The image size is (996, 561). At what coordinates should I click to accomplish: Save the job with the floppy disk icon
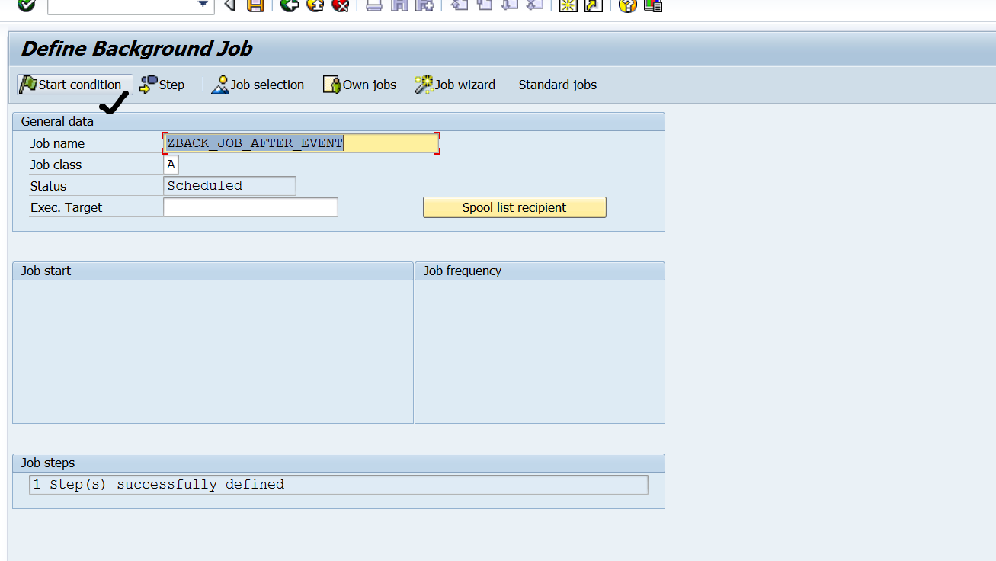tap(255, 5)
